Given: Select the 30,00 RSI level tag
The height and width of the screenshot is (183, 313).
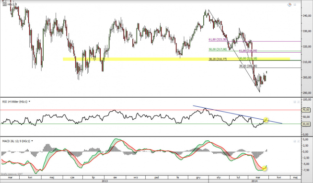Looking at the screenshot, I should 307,124.
